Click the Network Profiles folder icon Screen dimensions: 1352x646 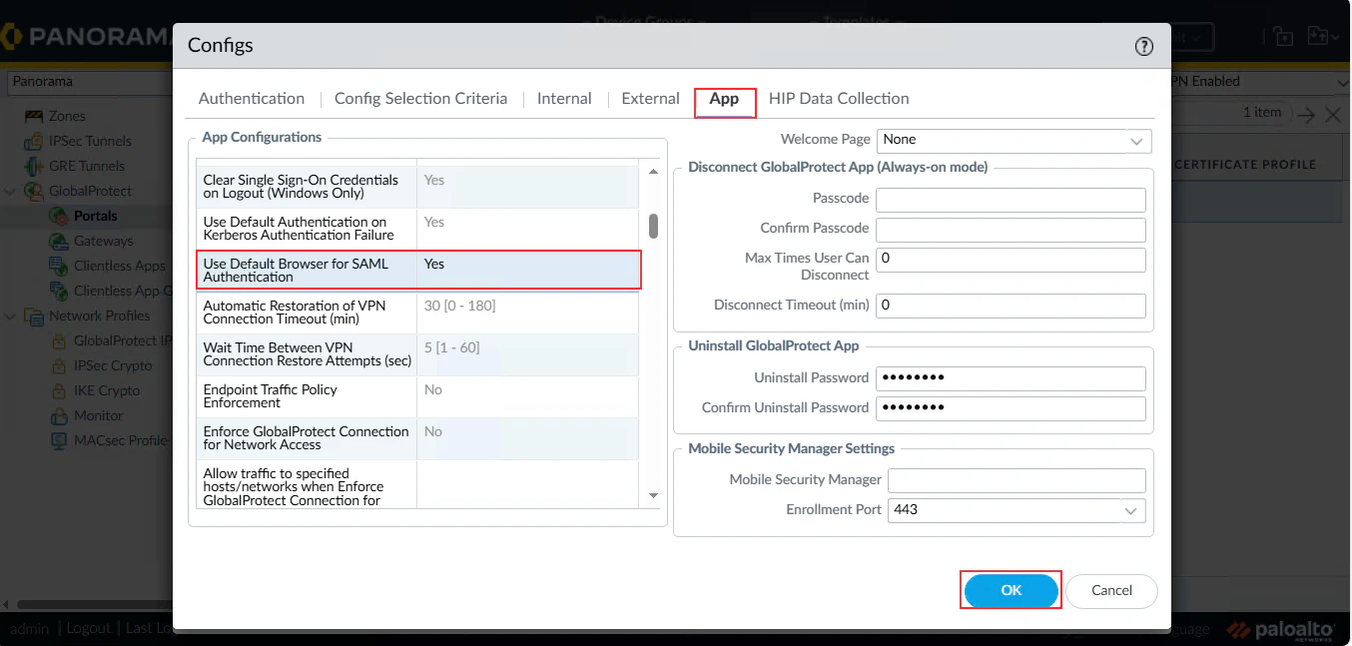pyautogui.click(x=34, y=316)
